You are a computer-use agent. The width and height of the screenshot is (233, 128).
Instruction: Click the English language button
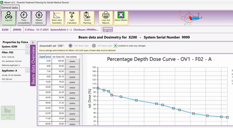pos(107,30)
